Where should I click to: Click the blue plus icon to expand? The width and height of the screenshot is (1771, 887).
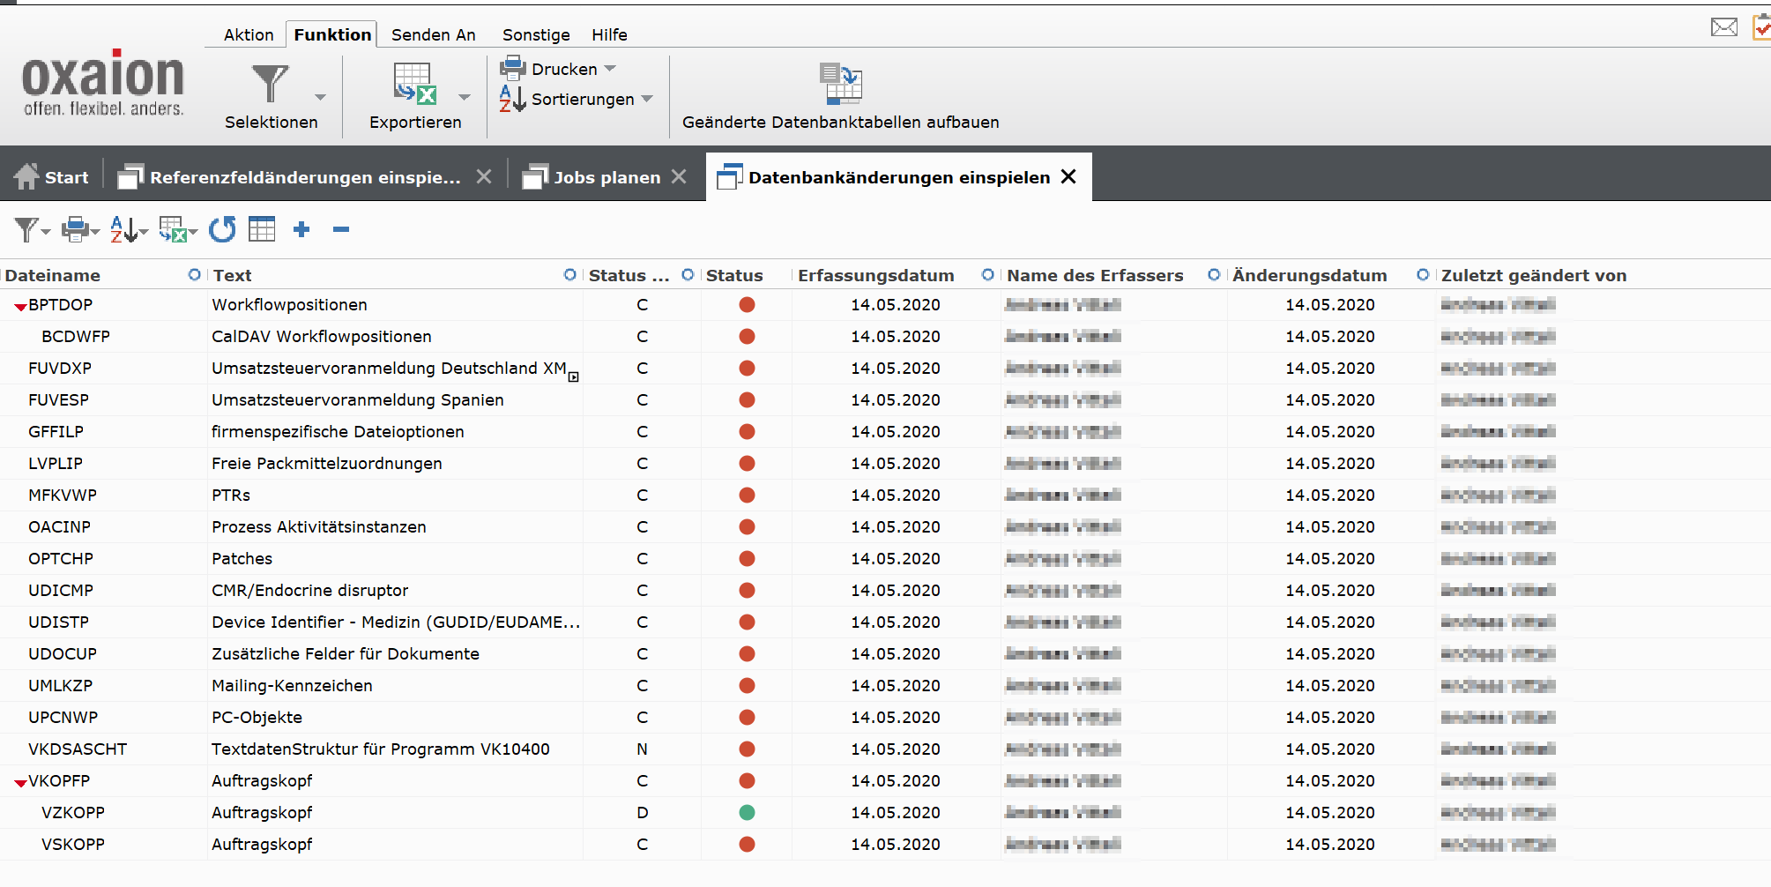[x=301, y=230]
